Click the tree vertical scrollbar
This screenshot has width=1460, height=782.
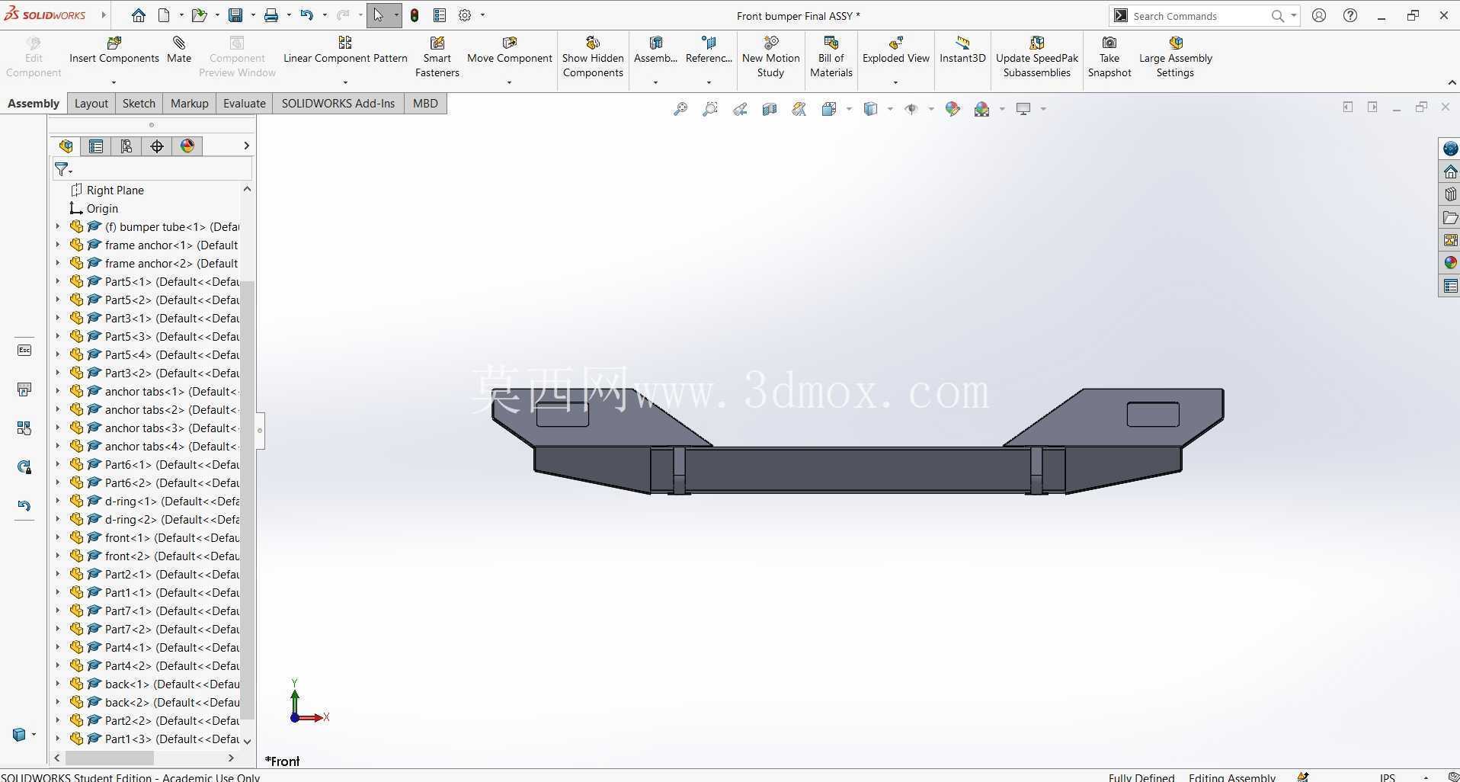(x=247, y=500)
